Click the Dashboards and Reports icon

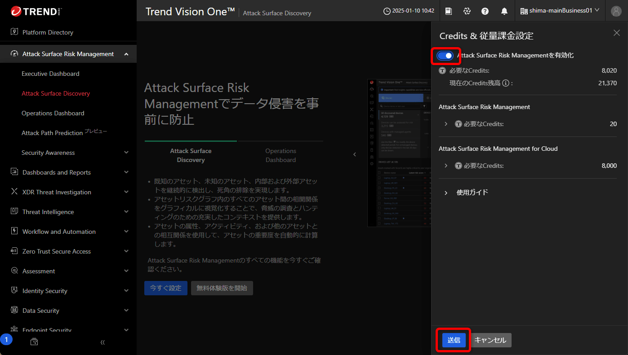click(x=14, y=172)
